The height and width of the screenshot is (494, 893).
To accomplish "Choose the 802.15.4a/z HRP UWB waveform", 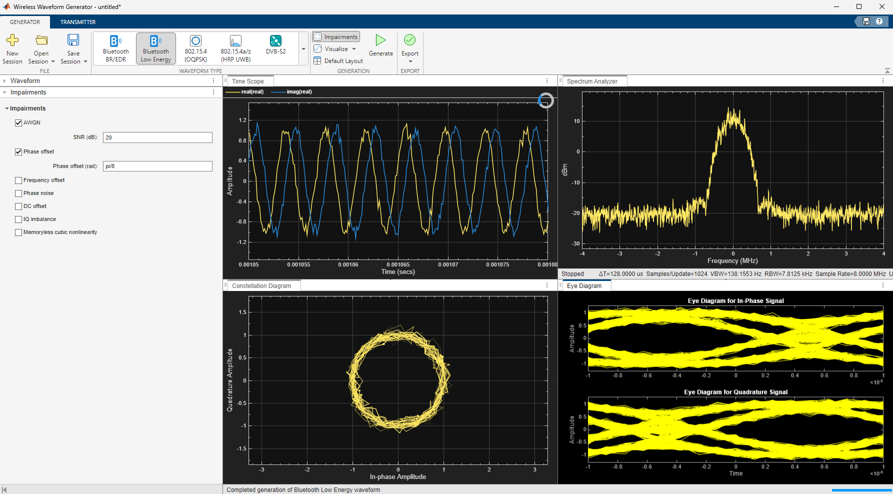I will click(235, 48).
